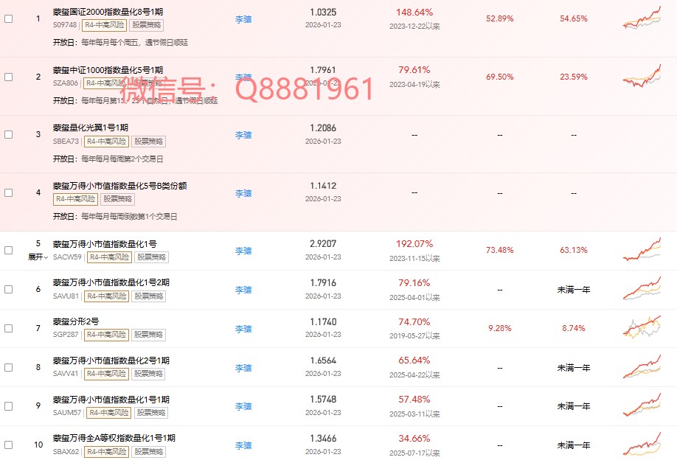
Task: Open the trend chart thumbnail for row 1
Action: (x=642, y=18)
